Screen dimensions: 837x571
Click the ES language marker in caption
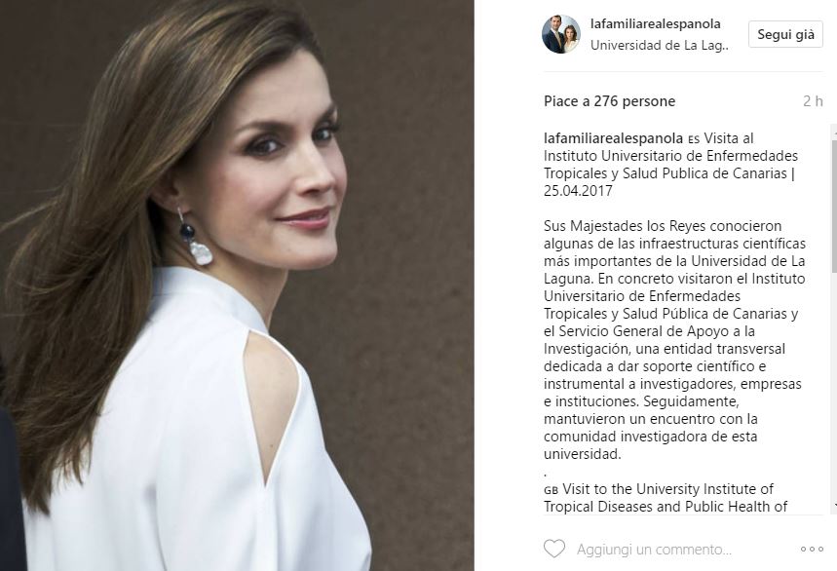pyautogui.click(x=694, y=139)
